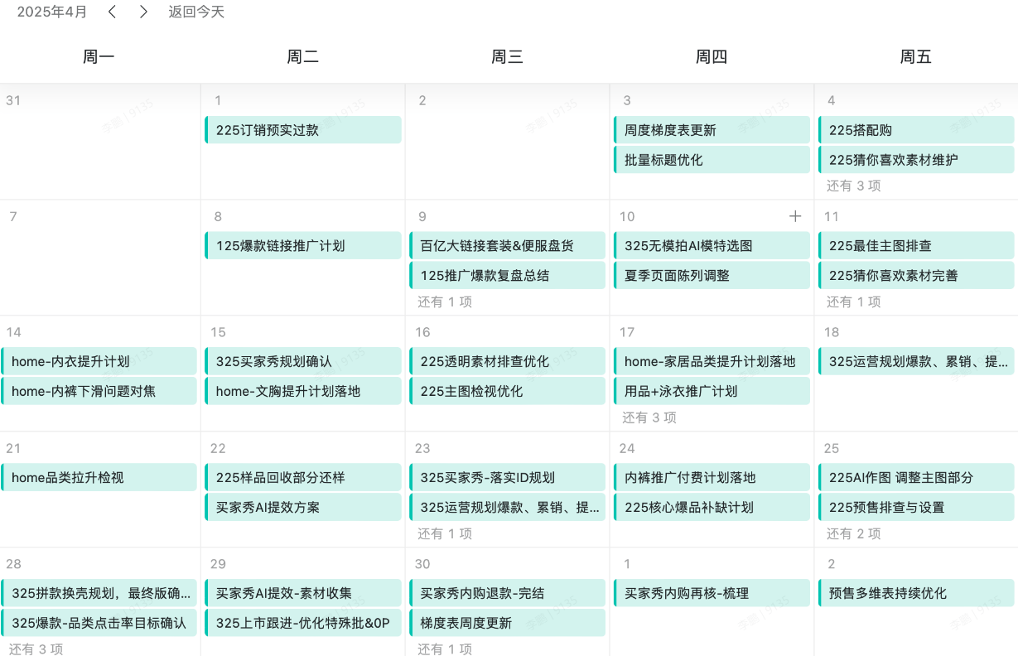
Task: Open event 225核心爆品补缺计划
Action: [x=712, y=508]
